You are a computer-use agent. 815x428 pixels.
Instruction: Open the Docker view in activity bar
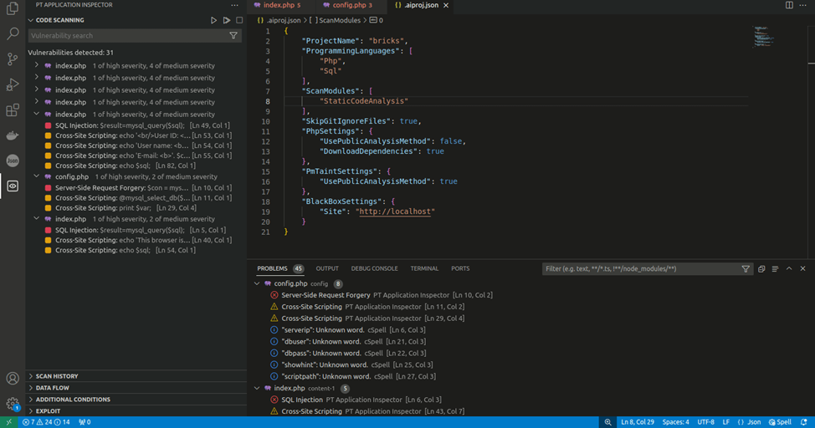(x=13, y=135)
